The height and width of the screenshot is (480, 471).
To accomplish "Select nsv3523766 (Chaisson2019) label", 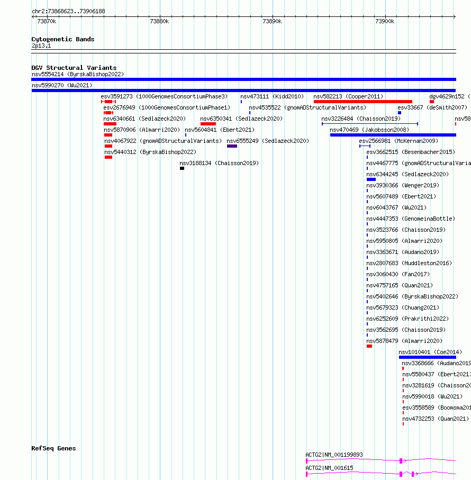I will pos(406,230).
